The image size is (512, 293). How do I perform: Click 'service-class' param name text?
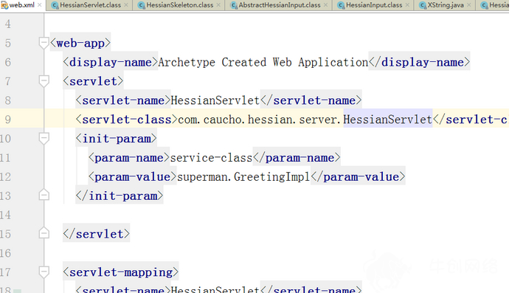[x=211, y=158]
